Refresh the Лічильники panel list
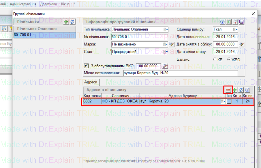Screen dimensions: 261x168 point(72,22)
